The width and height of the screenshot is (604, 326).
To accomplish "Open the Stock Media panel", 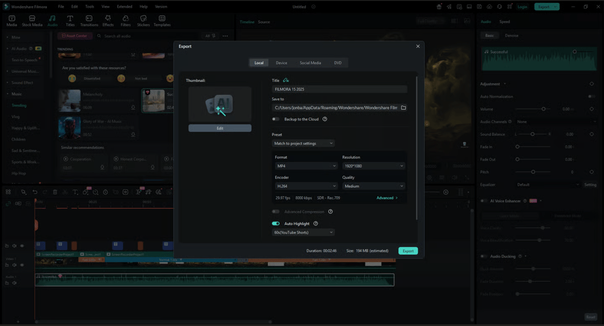I will (x=32, y=21).
